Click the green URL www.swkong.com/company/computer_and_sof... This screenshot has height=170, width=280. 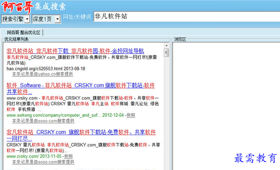click(x=54, y=115)
